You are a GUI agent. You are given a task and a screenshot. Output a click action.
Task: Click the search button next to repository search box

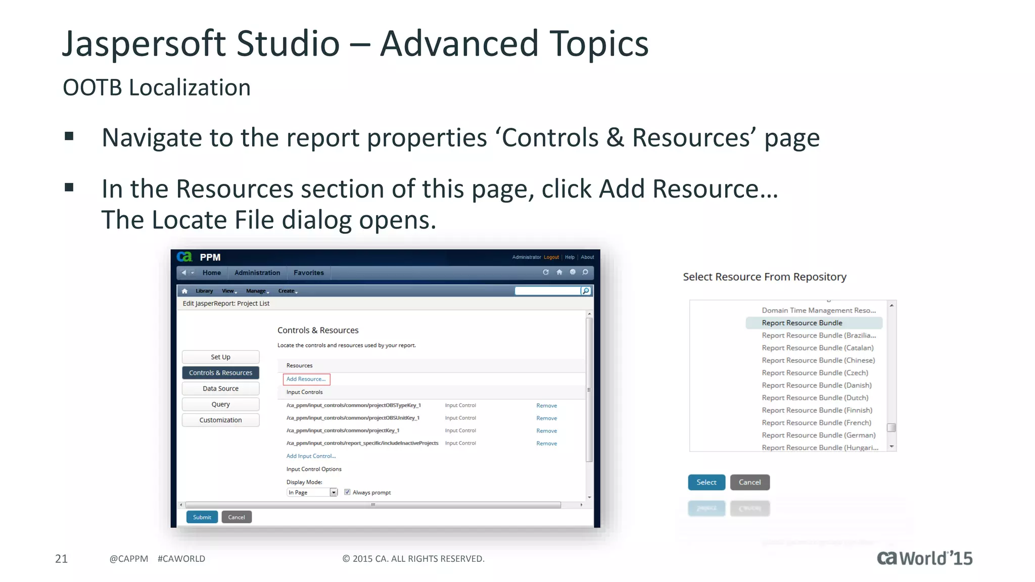(x=586, y=291)
